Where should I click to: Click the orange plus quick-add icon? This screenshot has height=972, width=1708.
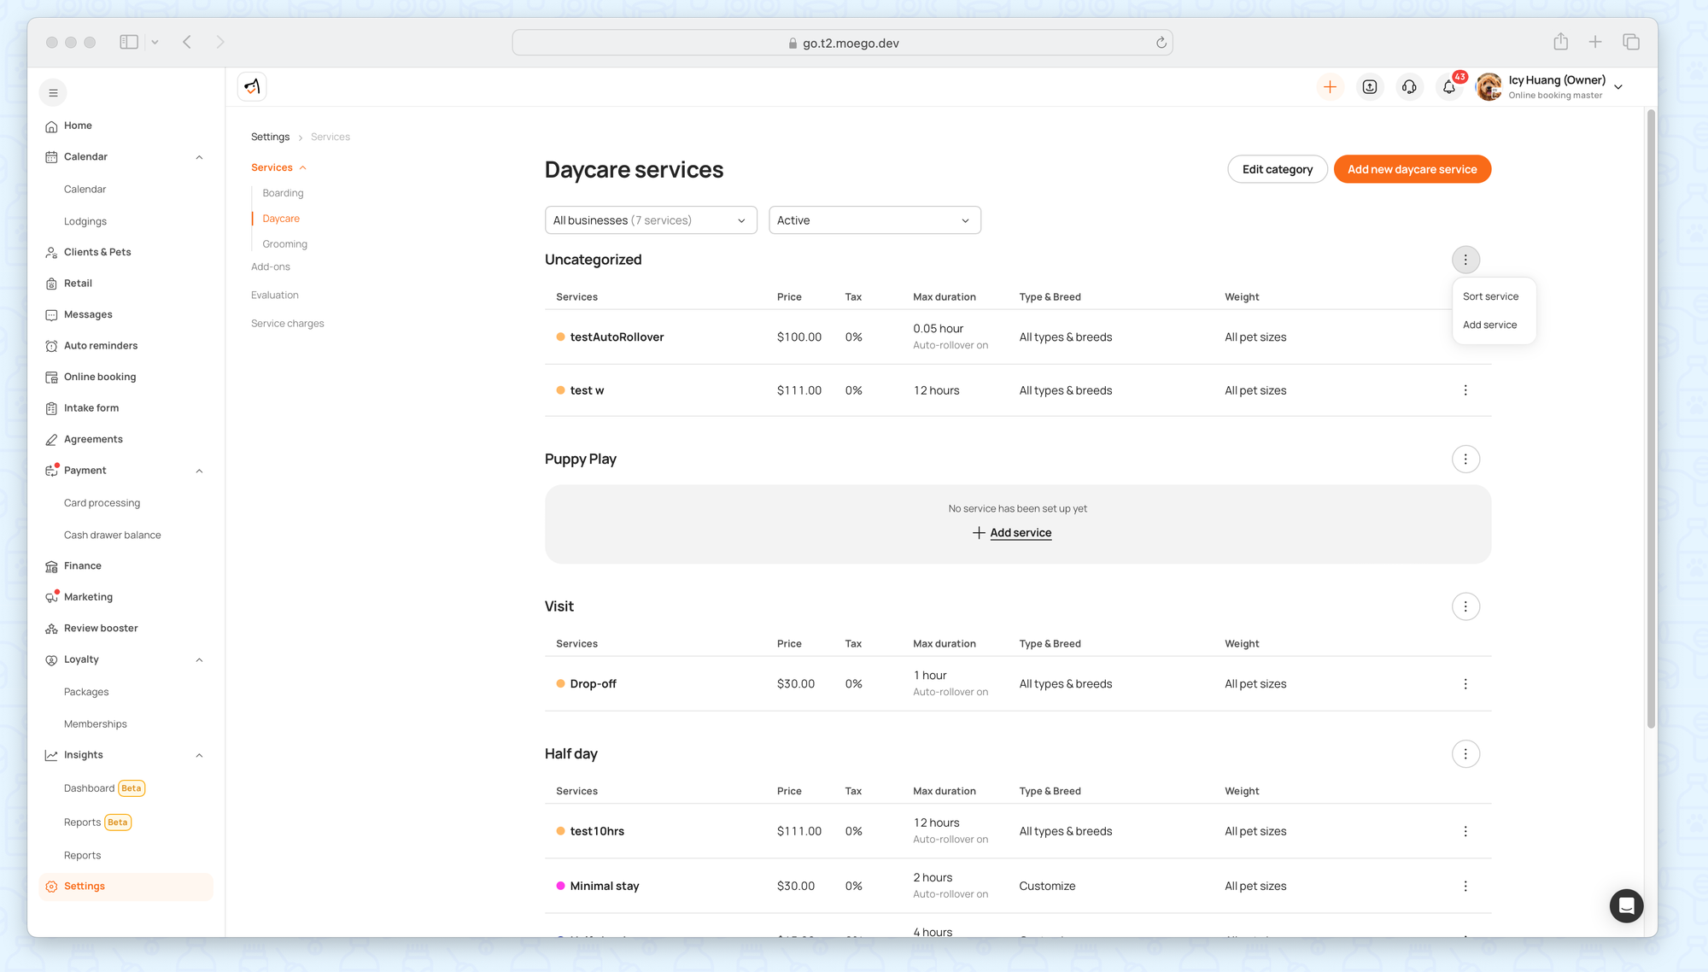[x=1330, y=87]
